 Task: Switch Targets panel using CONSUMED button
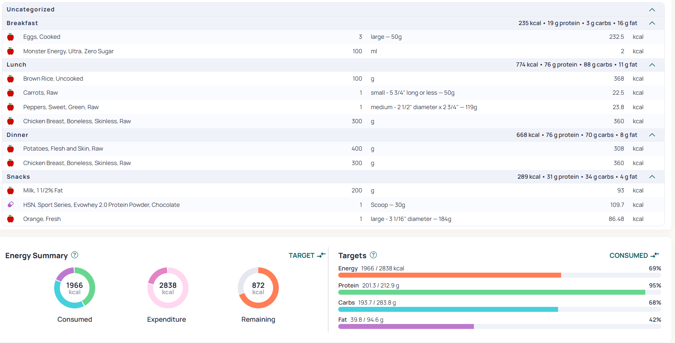coord(634,255)
